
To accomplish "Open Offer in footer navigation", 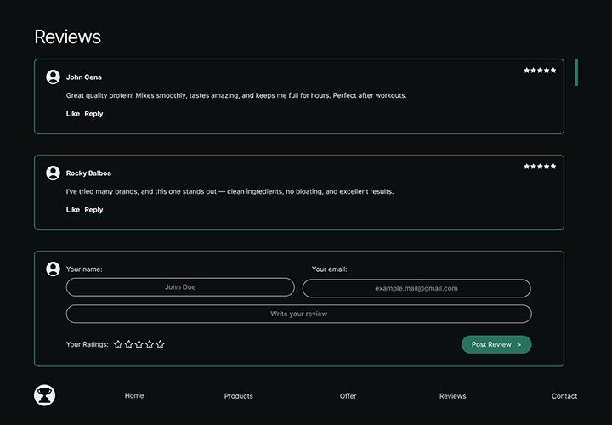I will [x=348, y=396].
